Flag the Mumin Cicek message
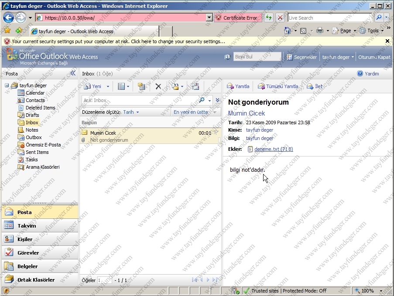Image resolution: width=394 pixels, height=296 pixels. [x=216, y=133]
